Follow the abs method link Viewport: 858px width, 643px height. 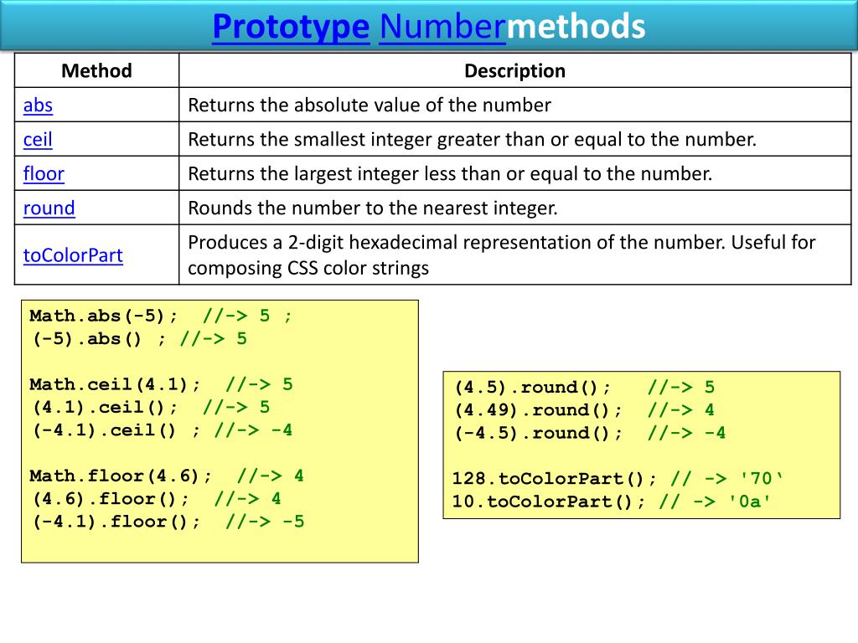point(38,105)
